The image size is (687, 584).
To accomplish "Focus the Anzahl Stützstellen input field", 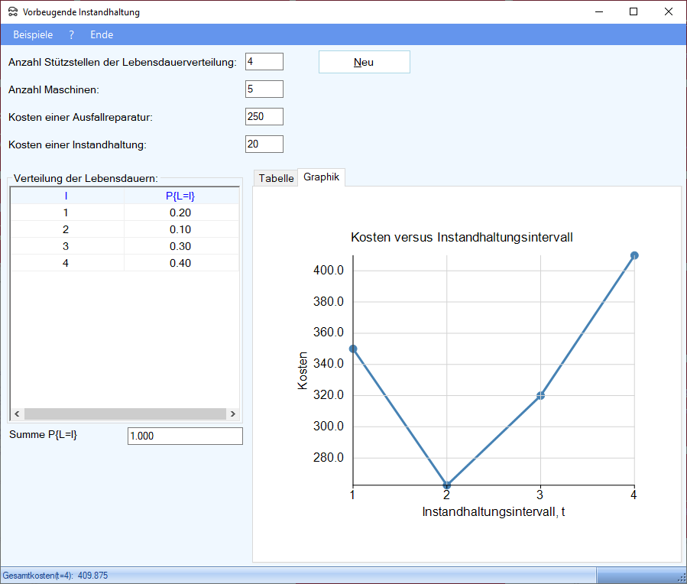I will pos(264,61).
